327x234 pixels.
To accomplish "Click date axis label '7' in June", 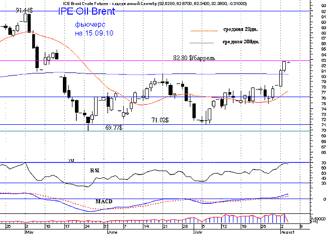I will pyautogui.click(x=125, y=226).
